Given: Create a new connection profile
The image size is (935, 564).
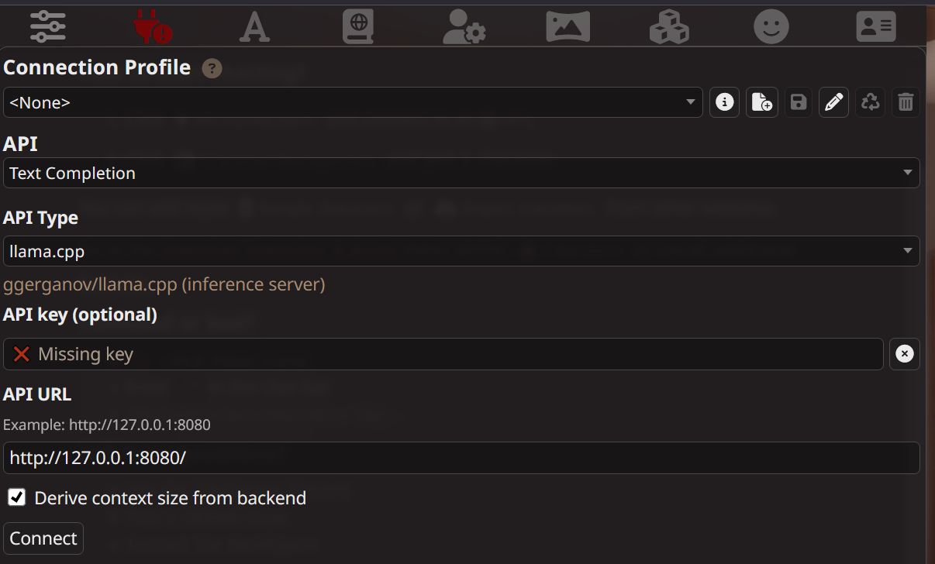Looking at the screenshot, I should pos(762,102).
